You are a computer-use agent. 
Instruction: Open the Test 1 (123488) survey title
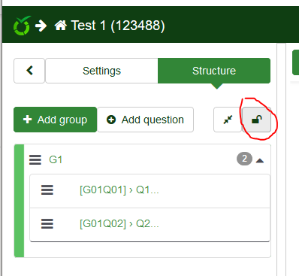(x=118, y=26)
